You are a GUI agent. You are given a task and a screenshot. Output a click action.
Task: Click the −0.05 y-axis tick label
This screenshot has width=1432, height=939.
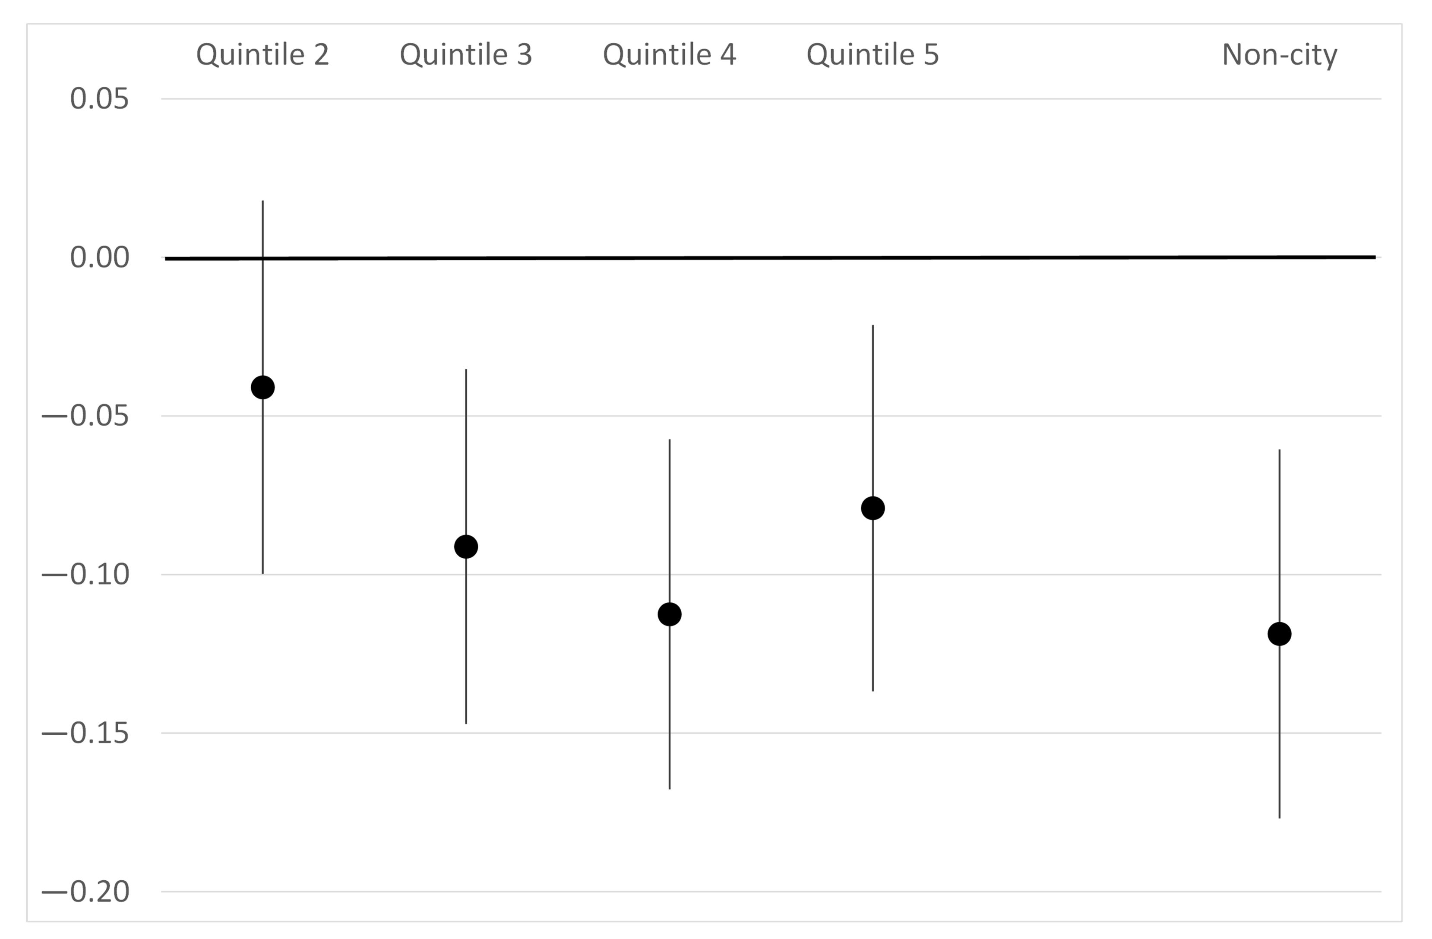click(85, 416)
